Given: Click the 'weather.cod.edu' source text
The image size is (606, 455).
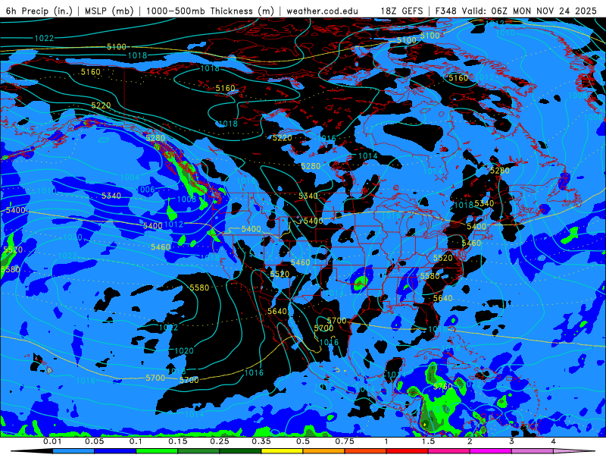Looking at the screenshot, I should point(322,11).
